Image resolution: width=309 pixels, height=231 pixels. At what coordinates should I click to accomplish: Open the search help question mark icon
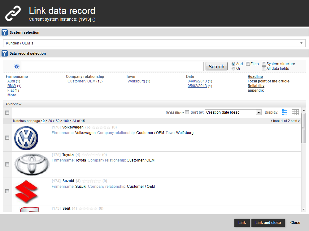coord(16,66)
